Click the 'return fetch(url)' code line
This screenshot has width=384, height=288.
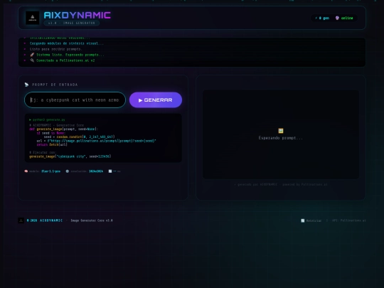tap(52, 145)
